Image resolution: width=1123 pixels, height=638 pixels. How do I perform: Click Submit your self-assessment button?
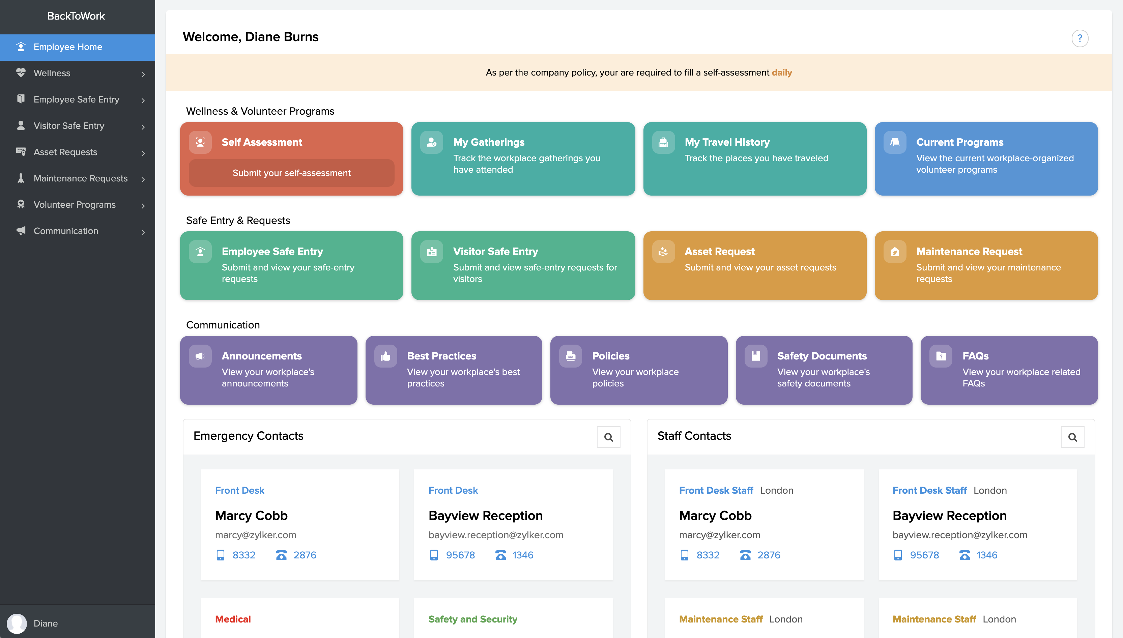(x=291, y=173)
